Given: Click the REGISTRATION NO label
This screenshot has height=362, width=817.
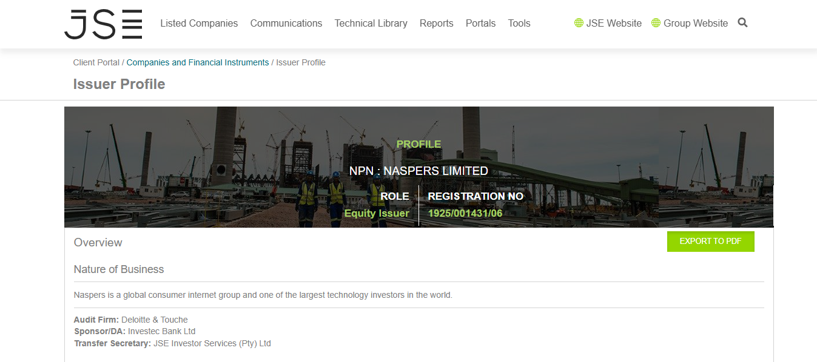Looking at the screenshot, I should click(x=476, y=196).
